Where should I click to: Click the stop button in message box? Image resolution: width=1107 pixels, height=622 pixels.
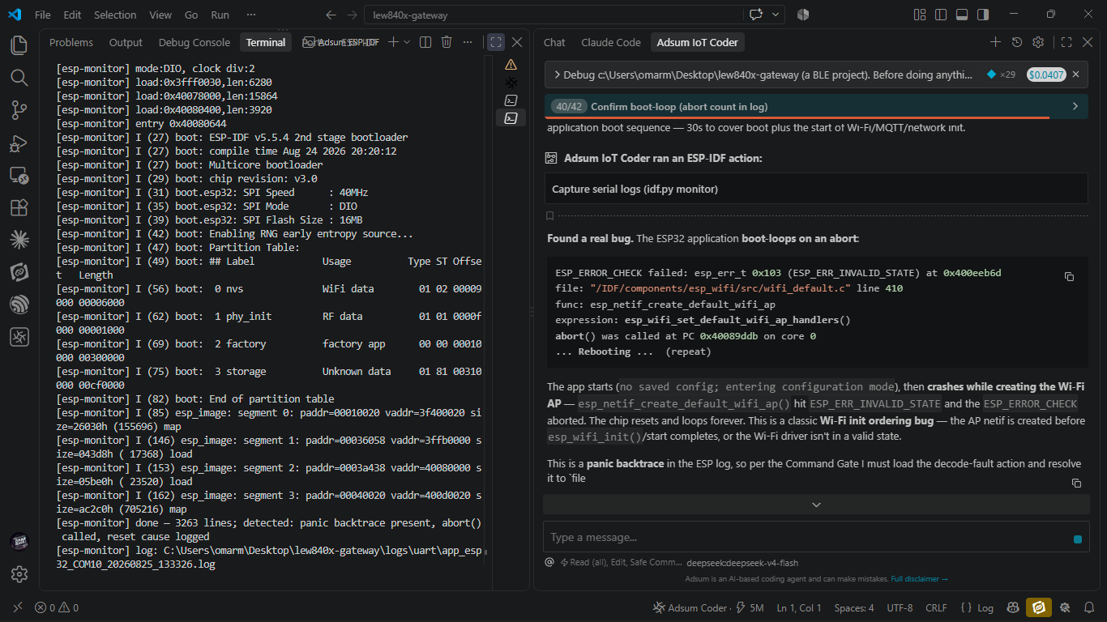(x=1078, y=539)
